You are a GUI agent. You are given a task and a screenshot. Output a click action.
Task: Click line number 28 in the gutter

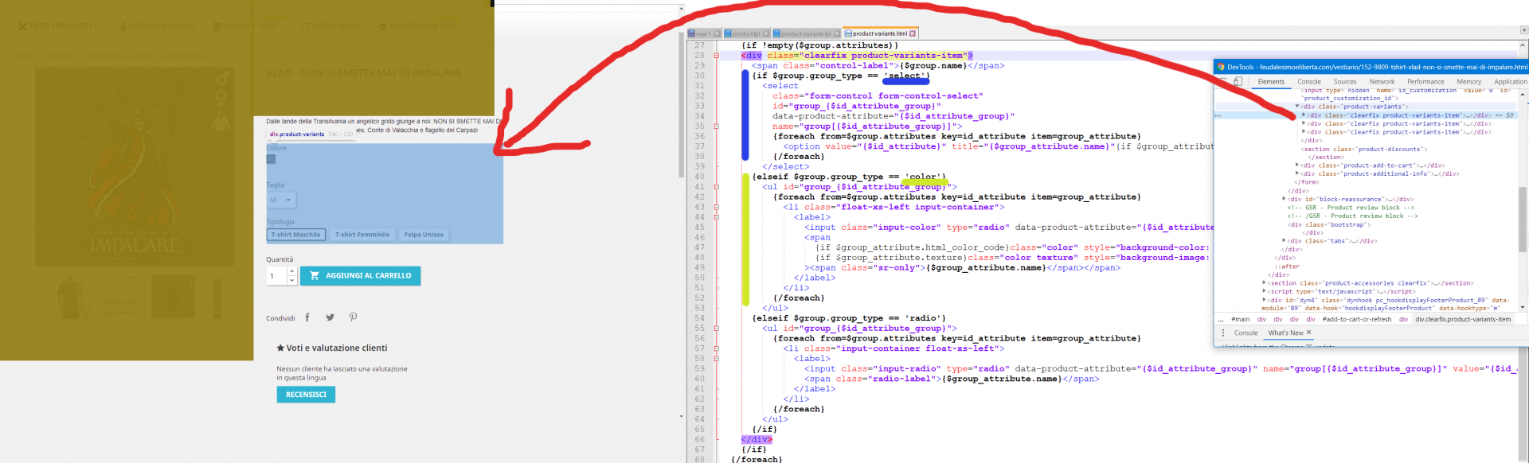click(x=699, y=56)
